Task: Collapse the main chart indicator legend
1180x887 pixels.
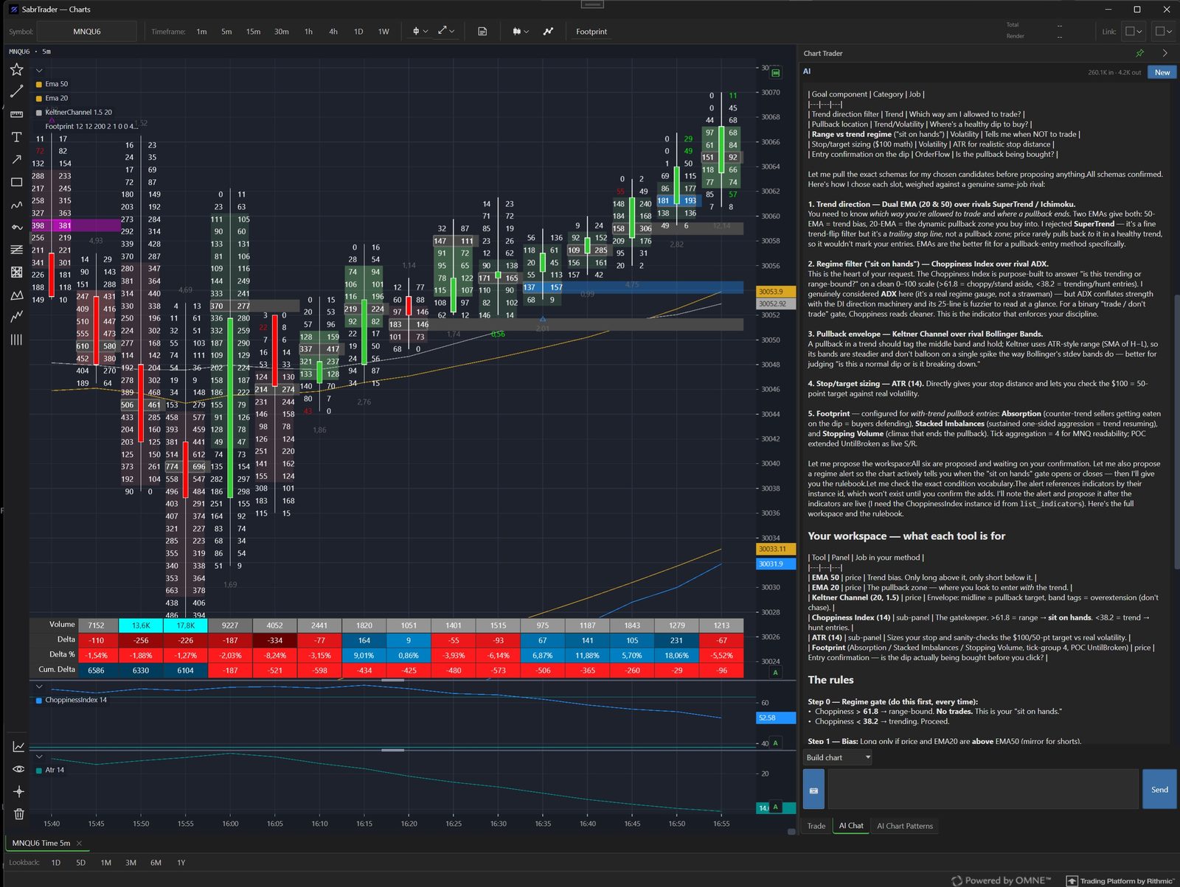Action: [x=39, y=71]
